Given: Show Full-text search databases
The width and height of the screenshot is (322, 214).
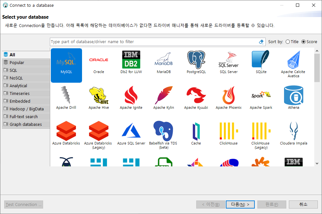Looking at the screenshot, I should tap(26, 116).
